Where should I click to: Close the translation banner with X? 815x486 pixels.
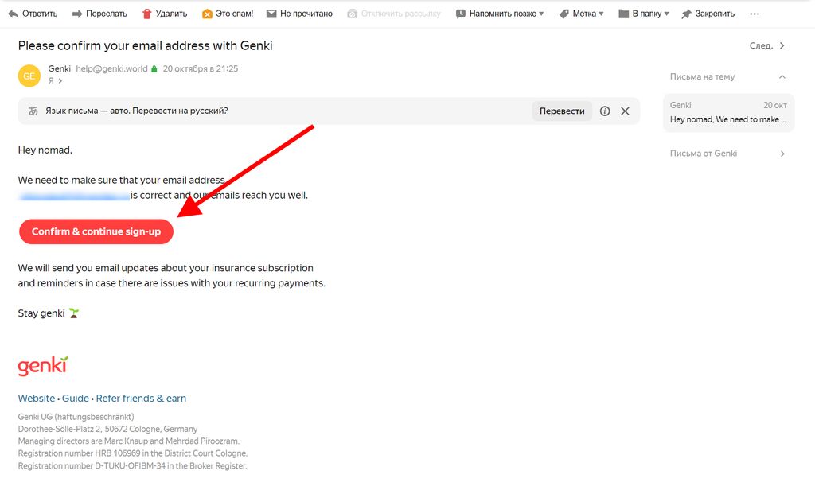tap(626, 111)
